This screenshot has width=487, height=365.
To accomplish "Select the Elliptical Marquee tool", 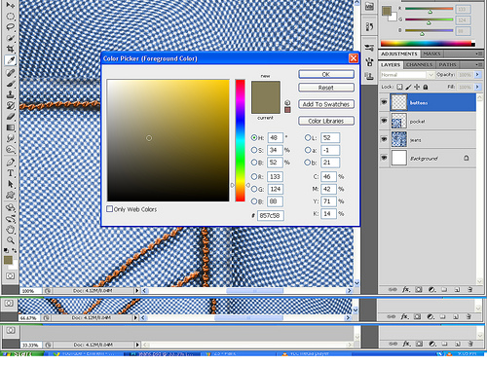I will pyautogui.click(x=11, y=16).
